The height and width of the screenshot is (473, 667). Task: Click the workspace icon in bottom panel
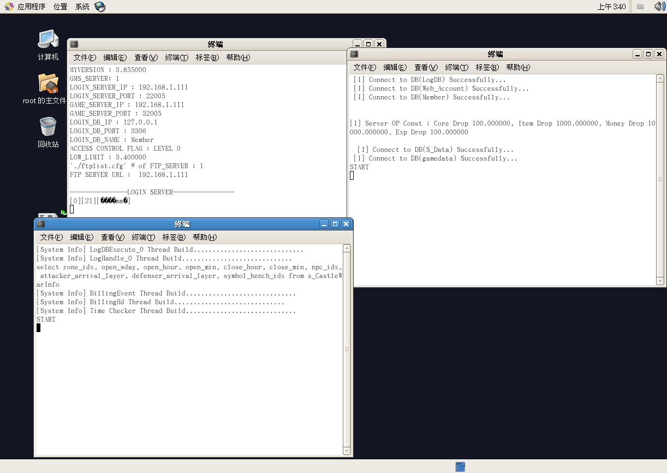click(x=460, y=466)
